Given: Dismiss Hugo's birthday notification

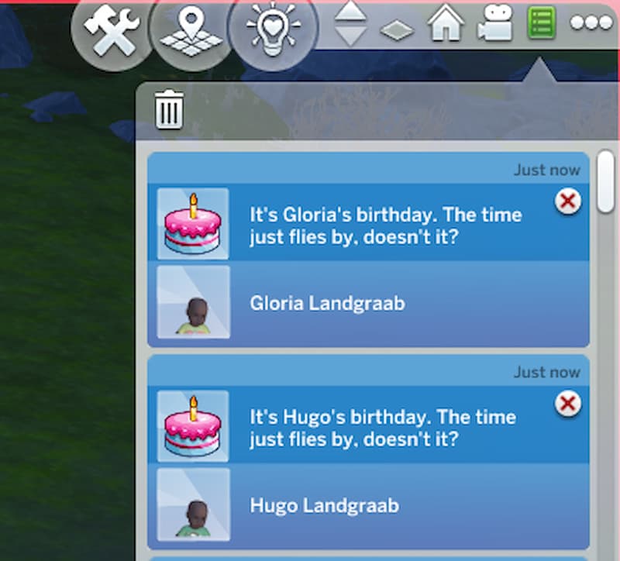Looking at the screenshot, I should point(568,404).
